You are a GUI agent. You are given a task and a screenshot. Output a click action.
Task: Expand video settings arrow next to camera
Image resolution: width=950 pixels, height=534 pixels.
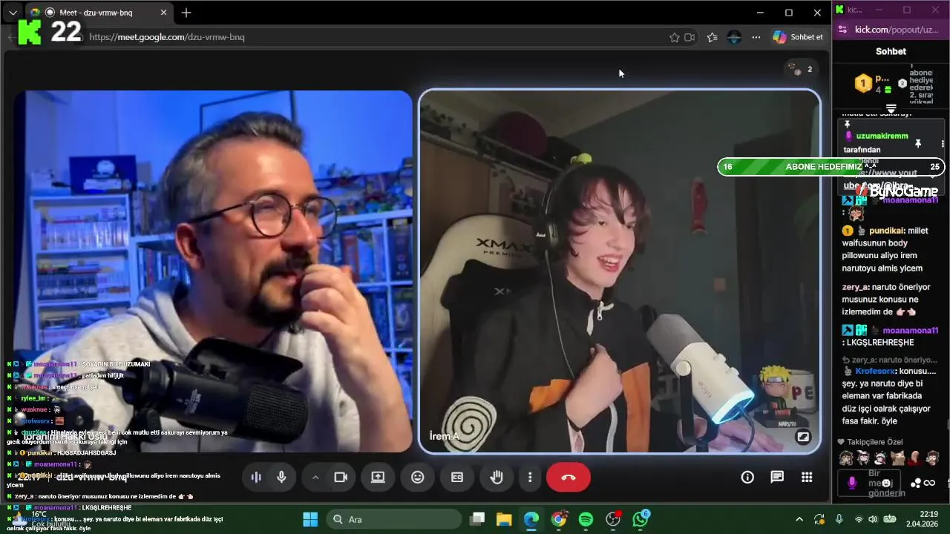pyautogui.click(x=315, y=478)
